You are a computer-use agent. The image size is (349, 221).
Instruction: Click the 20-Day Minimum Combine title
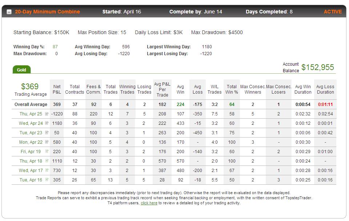pos(47,12)
